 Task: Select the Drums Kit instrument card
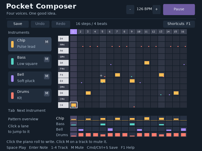click(x=30, y=96)
